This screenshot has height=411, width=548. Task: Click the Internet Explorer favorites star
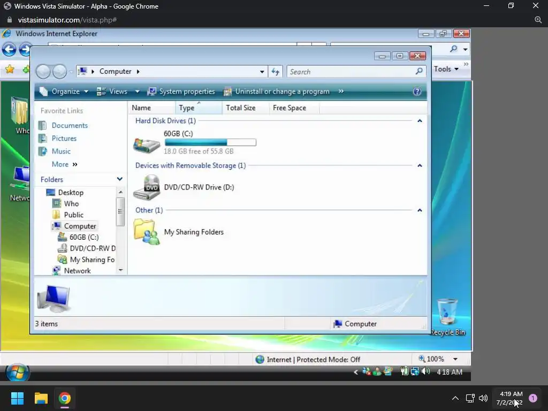10,69
